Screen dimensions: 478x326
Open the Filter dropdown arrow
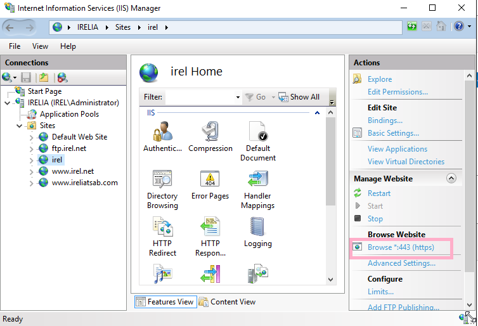pos(238,97)
